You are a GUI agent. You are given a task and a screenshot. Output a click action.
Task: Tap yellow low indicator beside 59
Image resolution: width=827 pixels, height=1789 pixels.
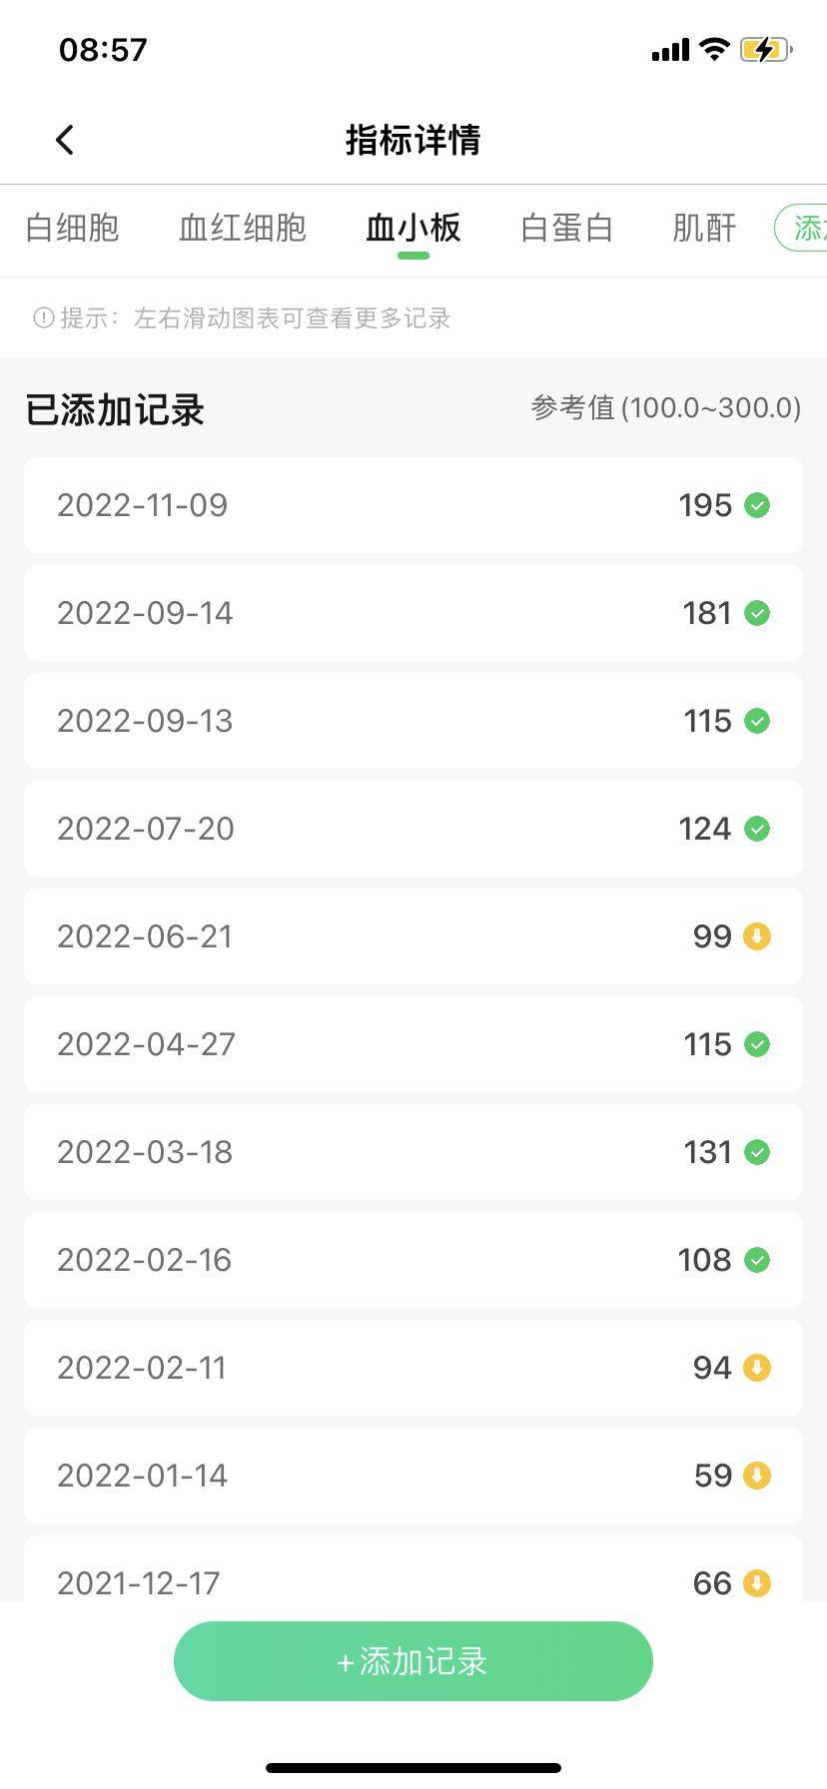(757, 1476)
